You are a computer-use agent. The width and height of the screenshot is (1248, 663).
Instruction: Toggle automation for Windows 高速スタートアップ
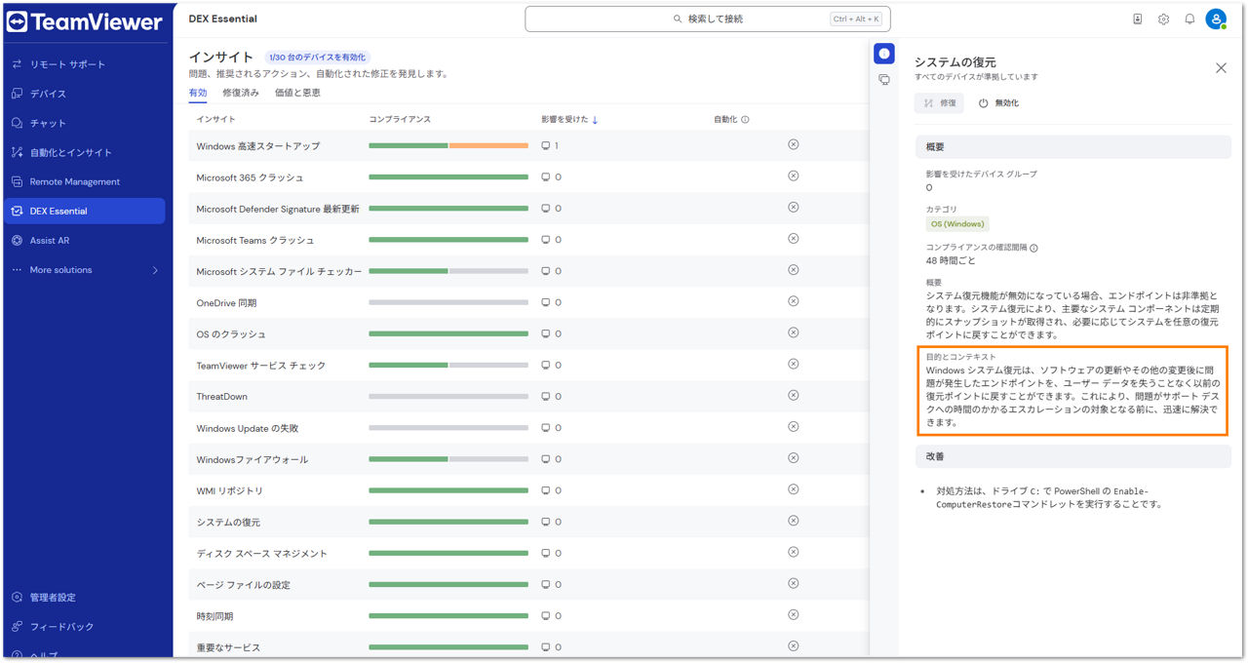793,144
